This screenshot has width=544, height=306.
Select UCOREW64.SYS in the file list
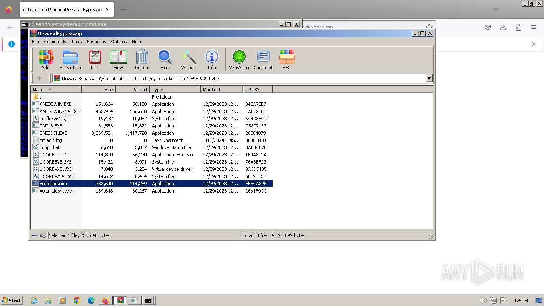(x=152, y=176)
